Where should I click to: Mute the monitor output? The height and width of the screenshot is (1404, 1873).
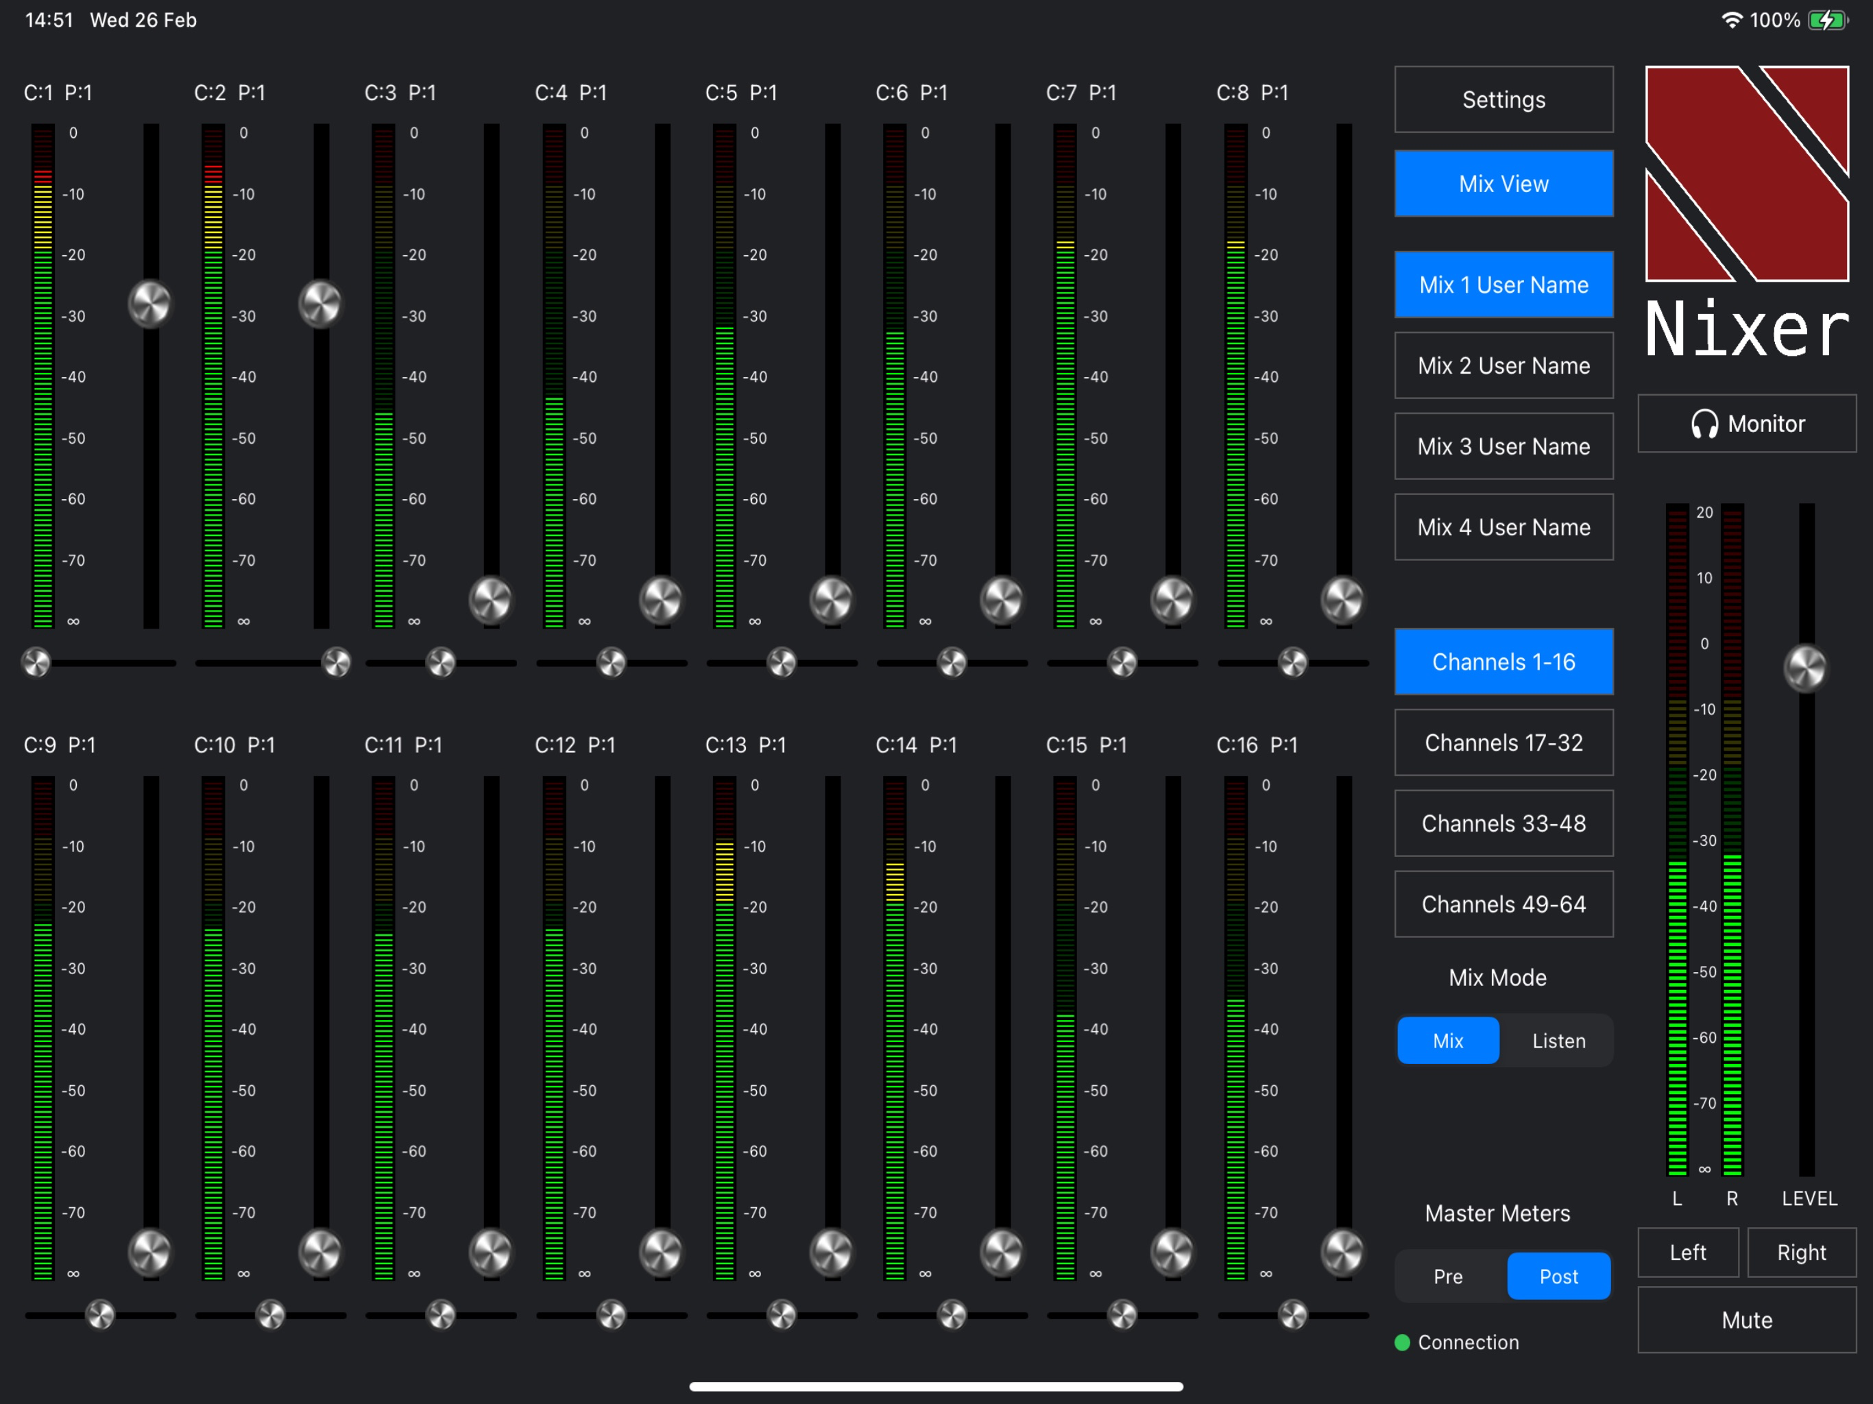coord(1746,1319)
